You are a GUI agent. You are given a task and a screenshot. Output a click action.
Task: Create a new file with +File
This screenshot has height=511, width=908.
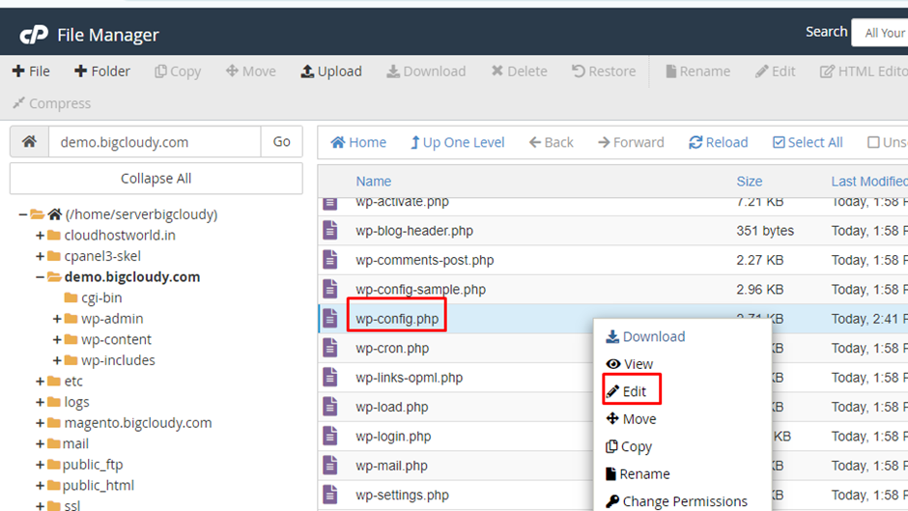point(31,71)
